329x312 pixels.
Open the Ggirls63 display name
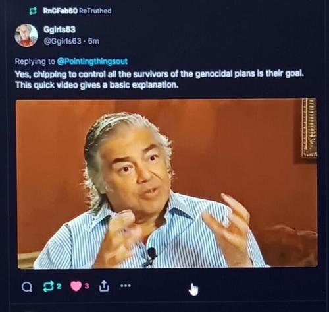(59, 30)
